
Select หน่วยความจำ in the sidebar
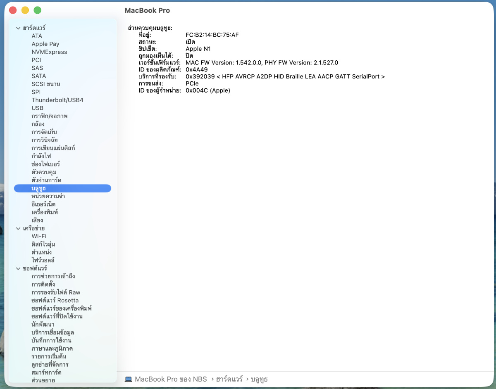(48, 196)
